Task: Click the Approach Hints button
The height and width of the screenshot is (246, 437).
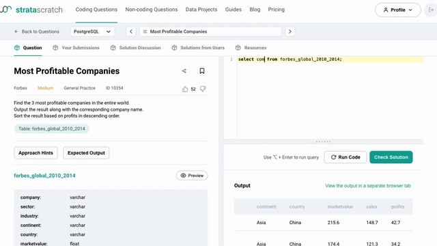Action: [x=36, y=153]
